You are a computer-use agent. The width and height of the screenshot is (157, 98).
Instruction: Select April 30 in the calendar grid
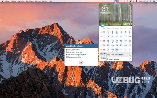click(104, 32)
